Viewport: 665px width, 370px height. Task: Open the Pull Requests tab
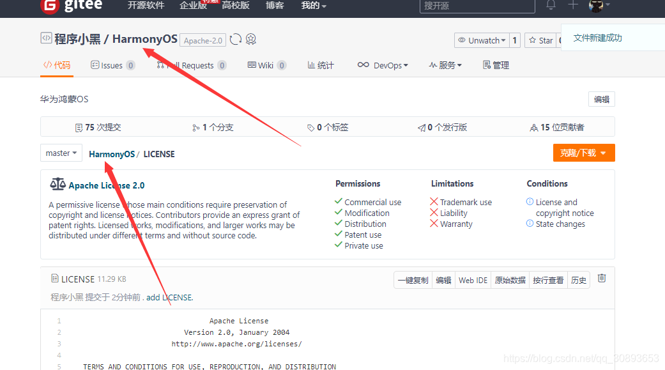point(191,65)
